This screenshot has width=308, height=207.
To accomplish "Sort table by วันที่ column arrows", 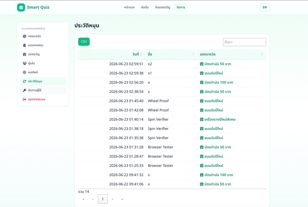I will tap(141, 54).
